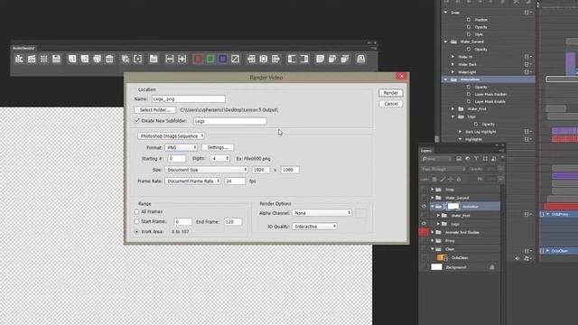Filter layers by pixel layers icon

coord(459,159)
